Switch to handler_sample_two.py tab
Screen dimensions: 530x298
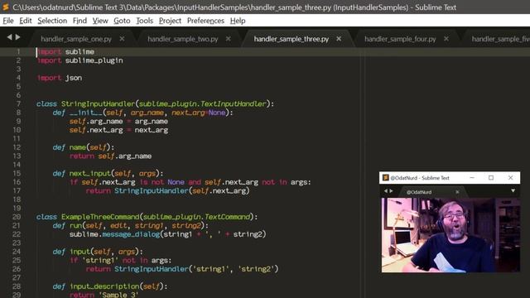pyautogui.click(x=182, y=39)
